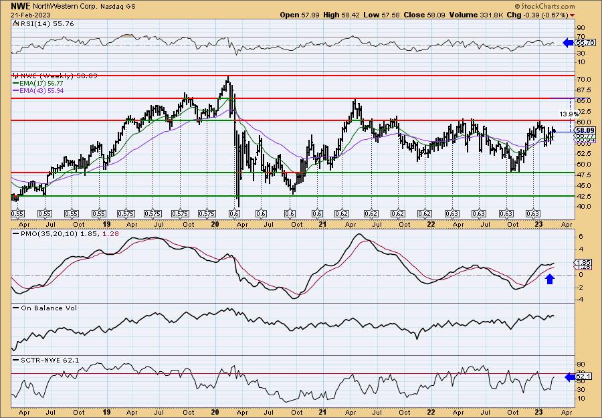
Task: Select the NorthWestern Corp. Nasdaq GS name
Action: 84,7
